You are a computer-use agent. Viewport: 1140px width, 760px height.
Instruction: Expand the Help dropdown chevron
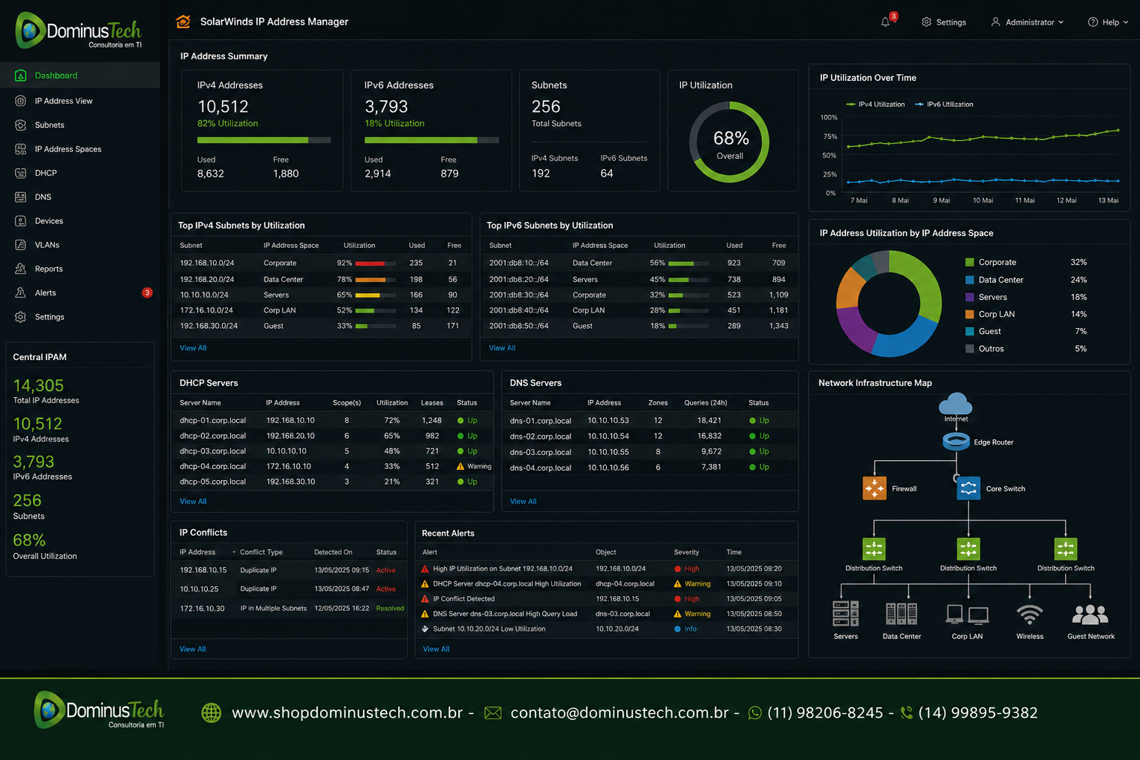point(1126,22)
